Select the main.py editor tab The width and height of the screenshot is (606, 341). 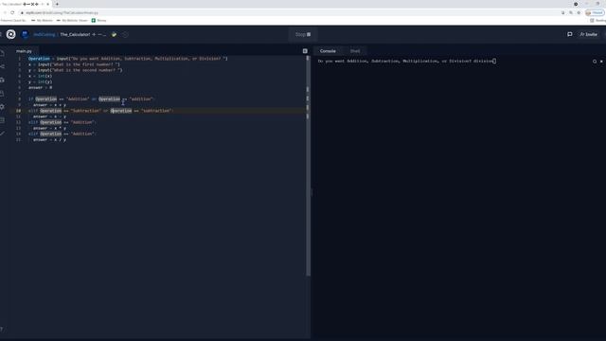(24, 51)
